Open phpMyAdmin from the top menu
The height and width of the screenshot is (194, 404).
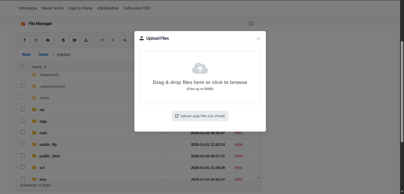(108, 8)
